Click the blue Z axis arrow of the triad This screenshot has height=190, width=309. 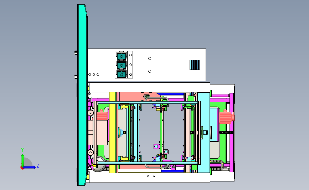pos(30,168)
